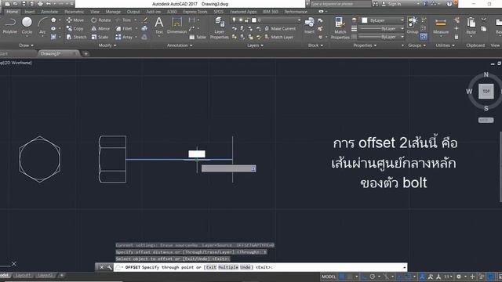Add a new drawing tab with plus

point(85,54)
